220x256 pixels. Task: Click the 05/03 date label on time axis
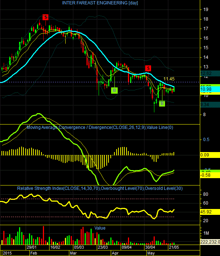tap(79, 247)
